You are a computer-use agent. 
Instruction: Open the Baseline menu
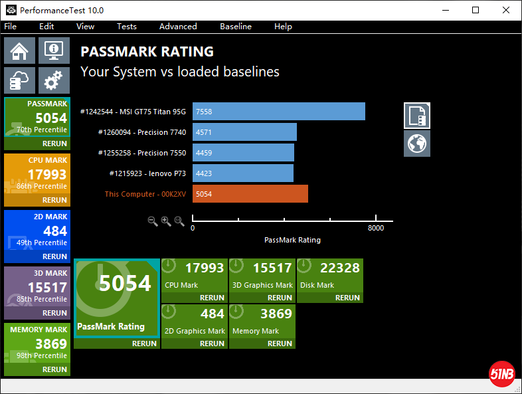[236, 27]
